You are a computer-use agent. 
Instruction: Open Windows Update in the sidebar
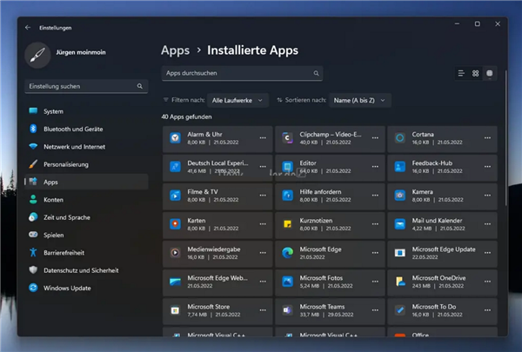(x=68, y=288)
